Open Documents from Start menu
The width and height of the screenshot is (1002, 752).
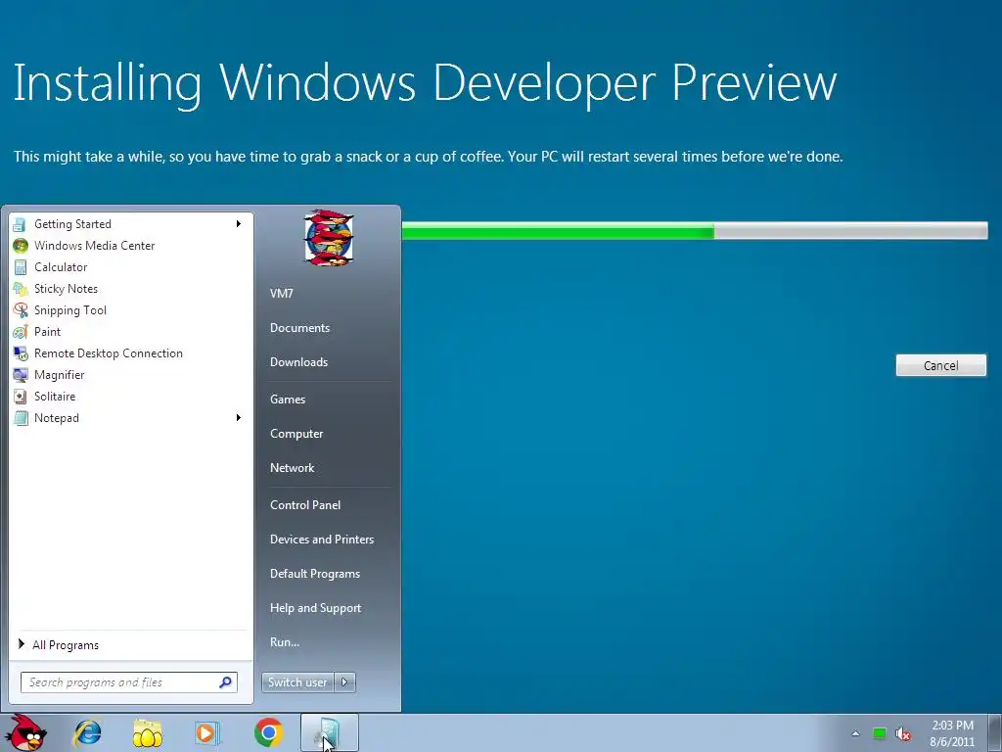(x=299, y=327)
